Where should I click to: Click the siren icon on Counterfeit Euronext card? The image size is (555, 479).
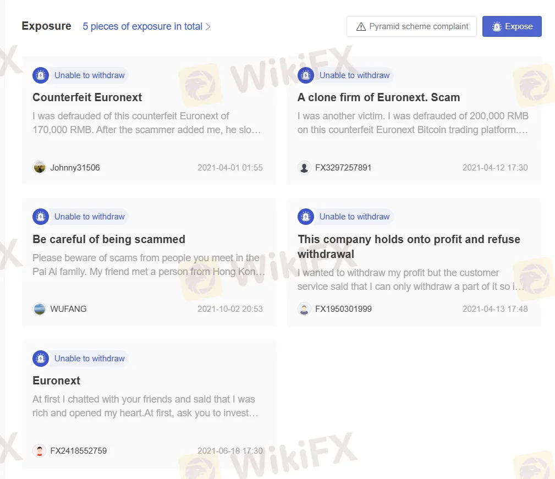41,75
